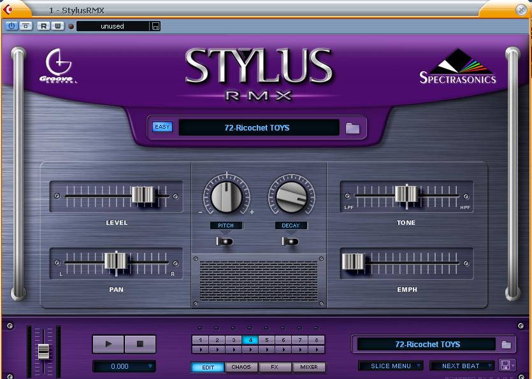Select part 3

pos(233,340)
